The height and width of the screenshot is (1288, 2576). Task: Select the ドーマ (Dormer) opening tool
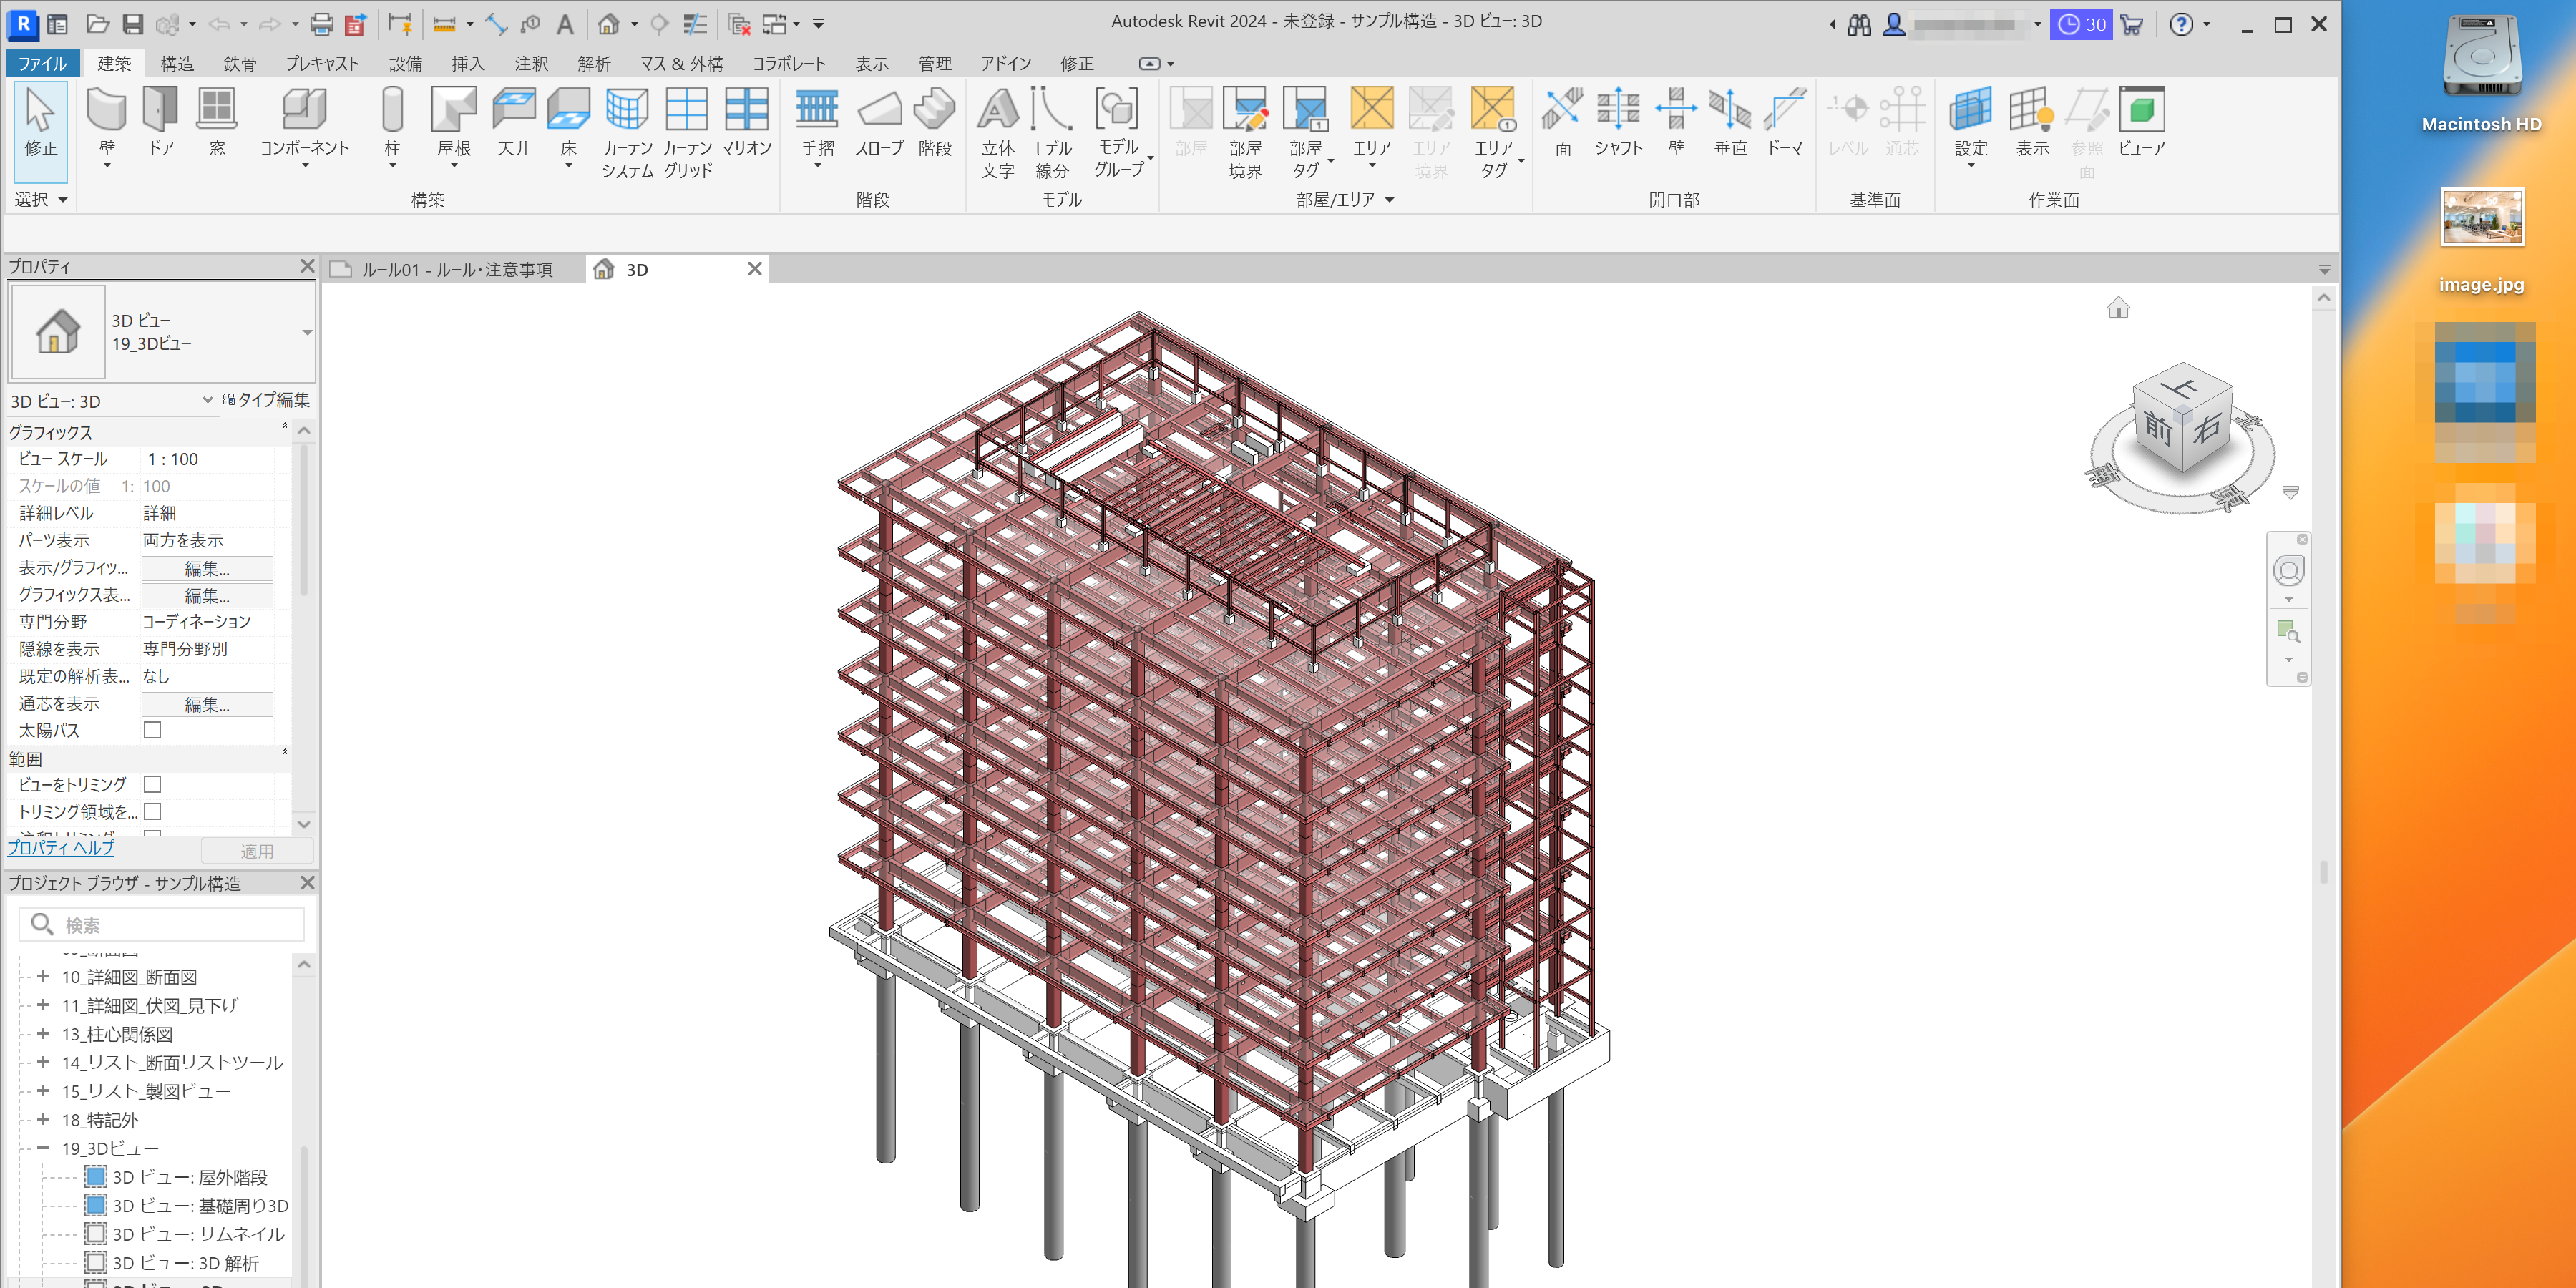point(1785,122)
